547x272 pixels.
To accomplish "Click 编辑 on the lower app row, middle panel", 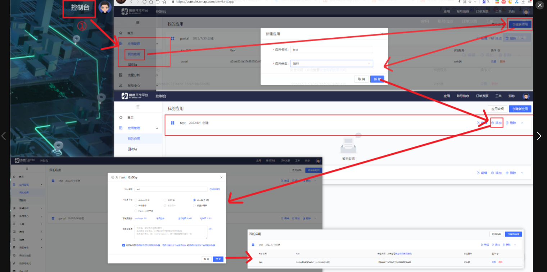I will point(482,173).
